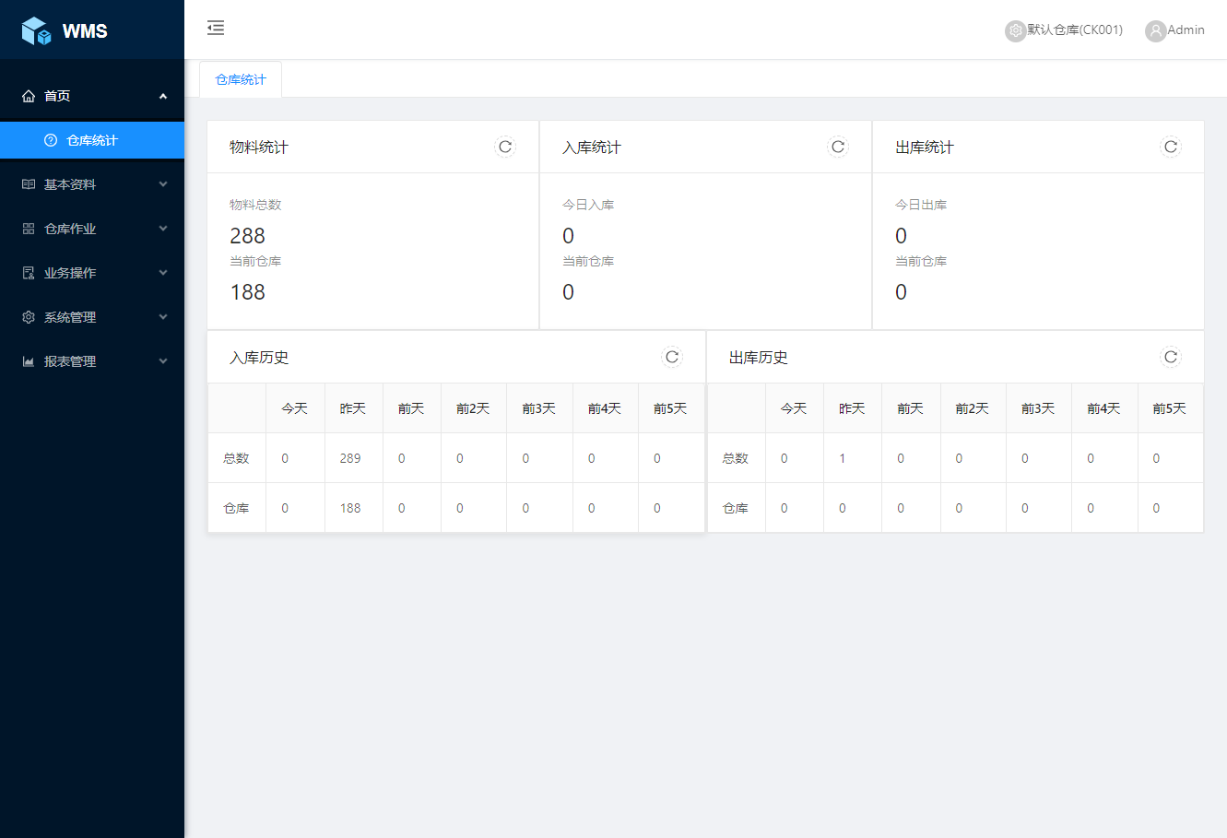Collapse the 首页 menu section
This screenshot has height=838, width=1227.
coord(92,96)
